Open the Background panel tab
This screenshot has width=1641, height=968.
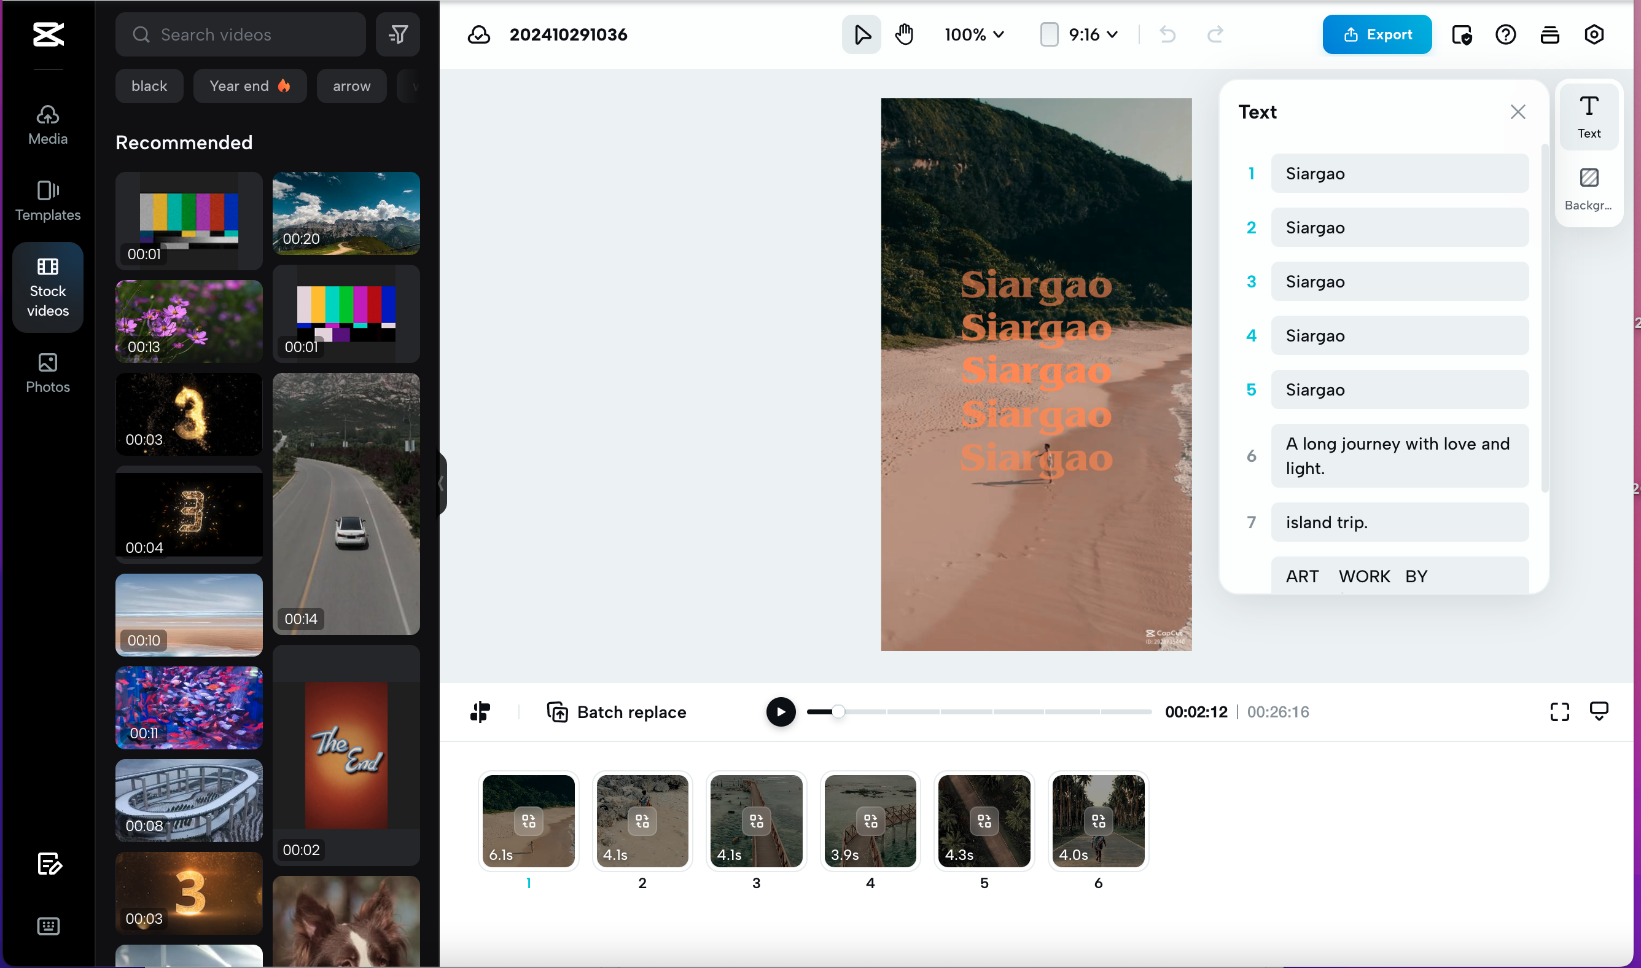coord(1588,189)
